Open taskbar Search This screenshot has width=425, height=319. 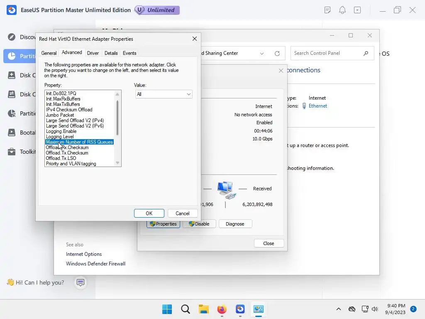point(186,309)
